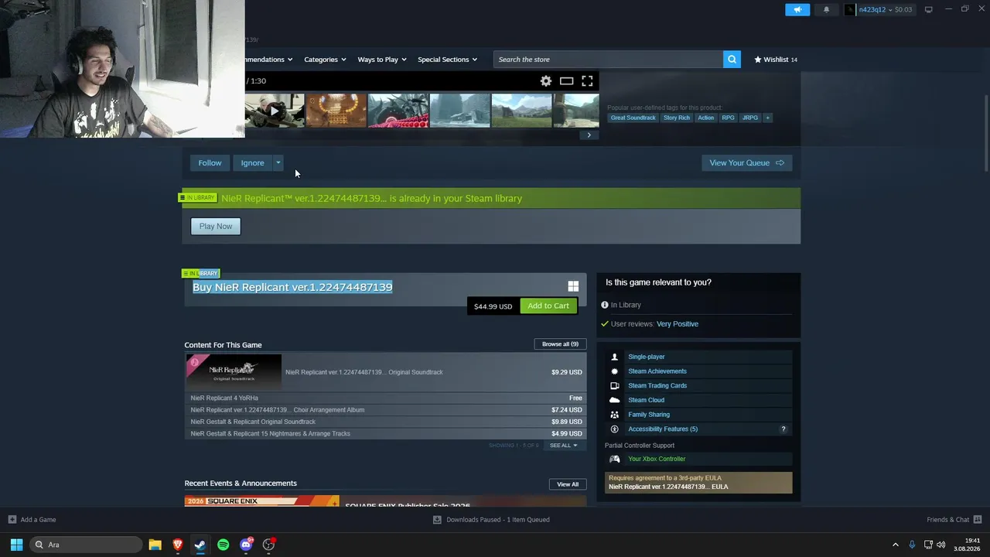The height and width of the screenshot is (557, 990).
Task: Click the Steam Cloud icon
Action: tap(615, 400)
